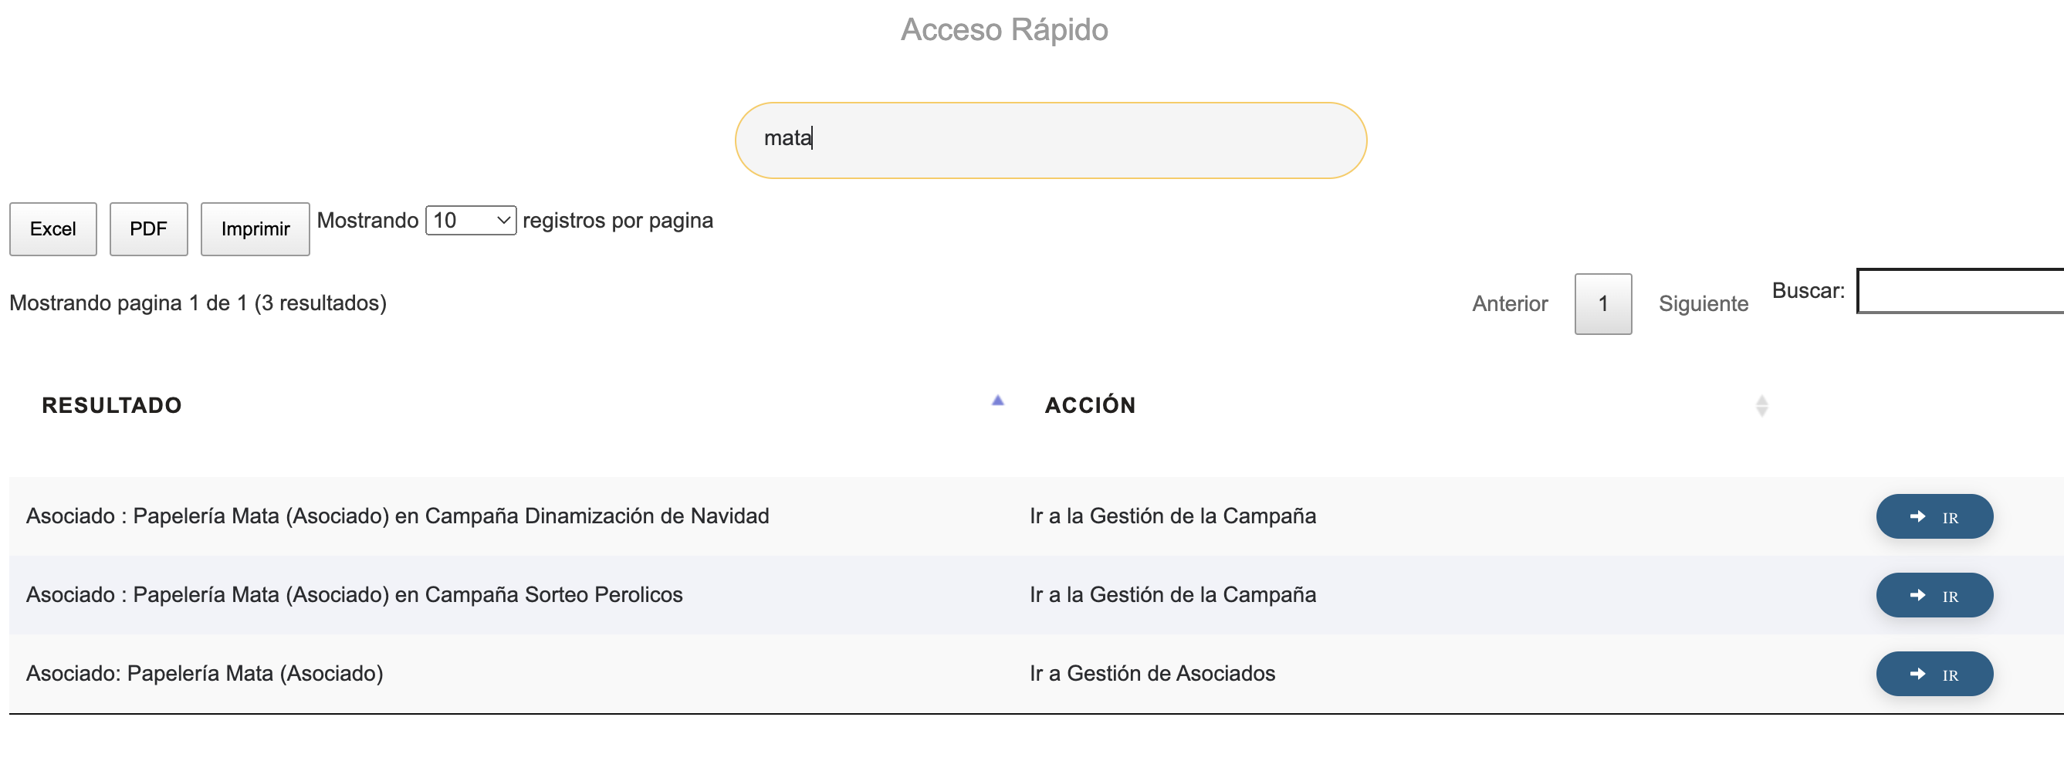Click the ACCIÓN column header
The image size is (2064, 761).
1090,405
